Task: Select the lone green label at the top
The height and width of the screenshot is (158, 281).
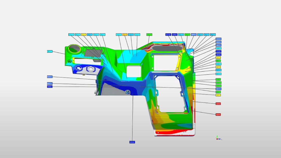Action: coord(149,34)
